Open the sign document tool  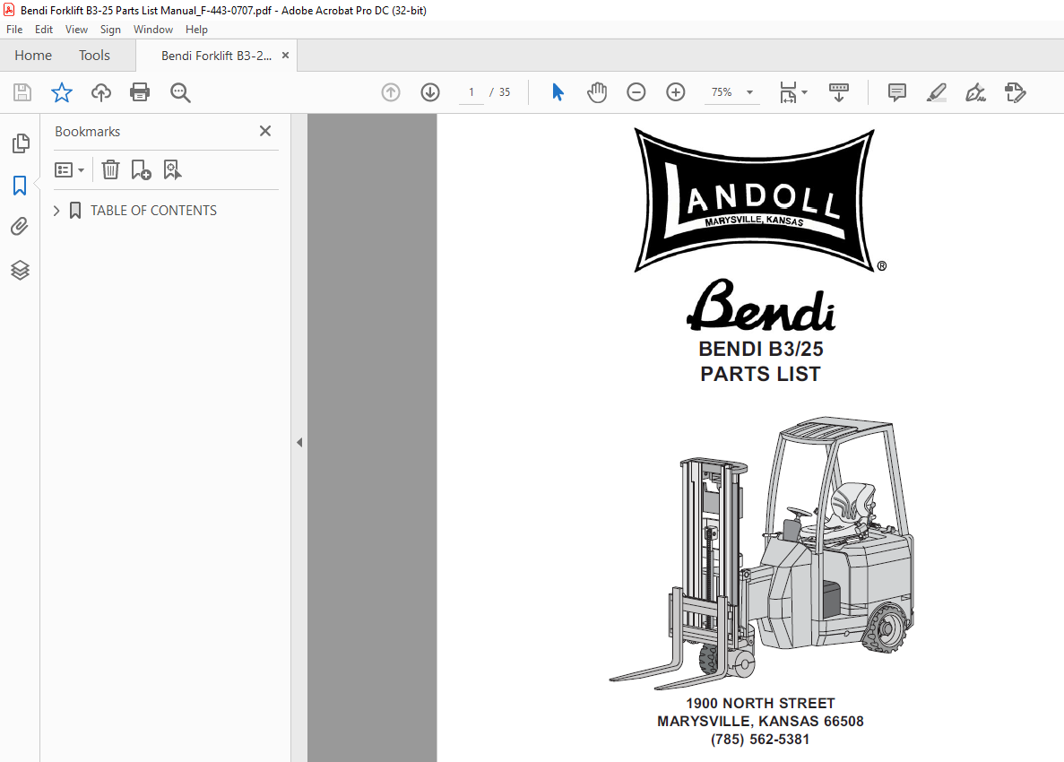tap(975, 92)
